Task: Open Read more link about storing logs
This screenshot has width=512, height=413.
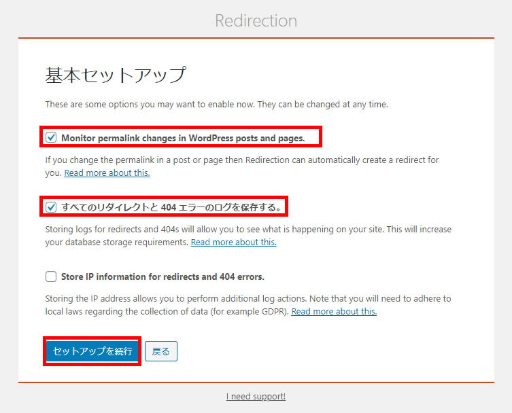Action: click(233, 242)
